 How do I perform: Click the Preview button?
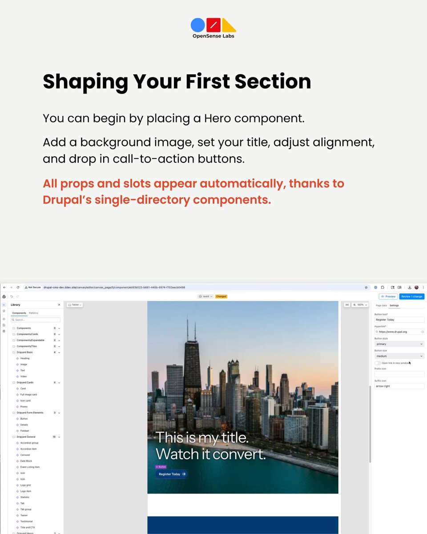[x=388, y=296]
